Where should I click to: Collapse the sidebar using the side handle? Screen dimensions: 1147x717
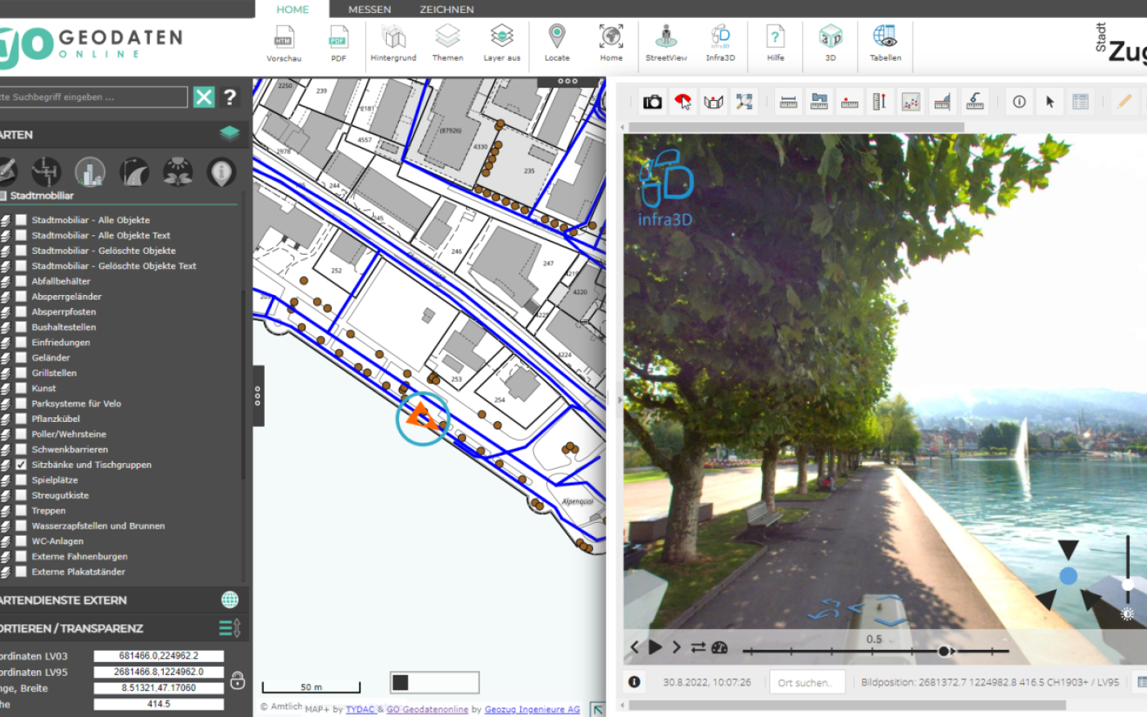pos(258,397)
